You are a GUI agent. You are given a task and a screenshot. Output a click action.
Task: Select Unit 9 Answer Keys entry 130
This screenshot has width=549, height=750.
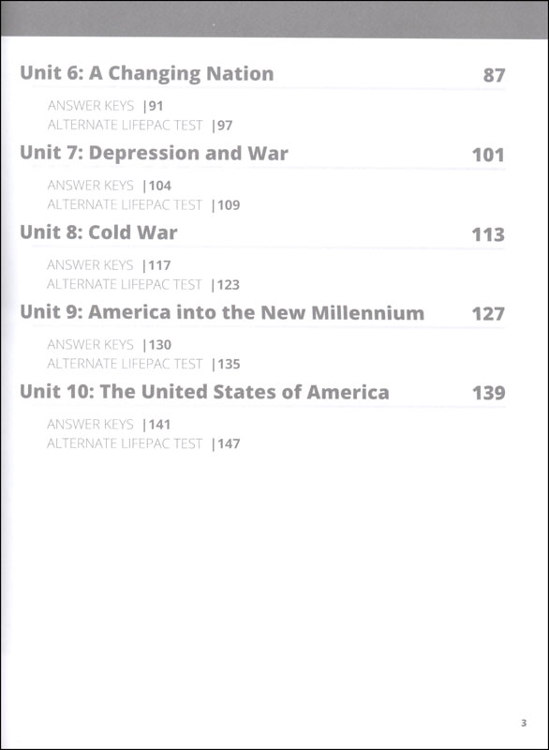pos(109,344)
